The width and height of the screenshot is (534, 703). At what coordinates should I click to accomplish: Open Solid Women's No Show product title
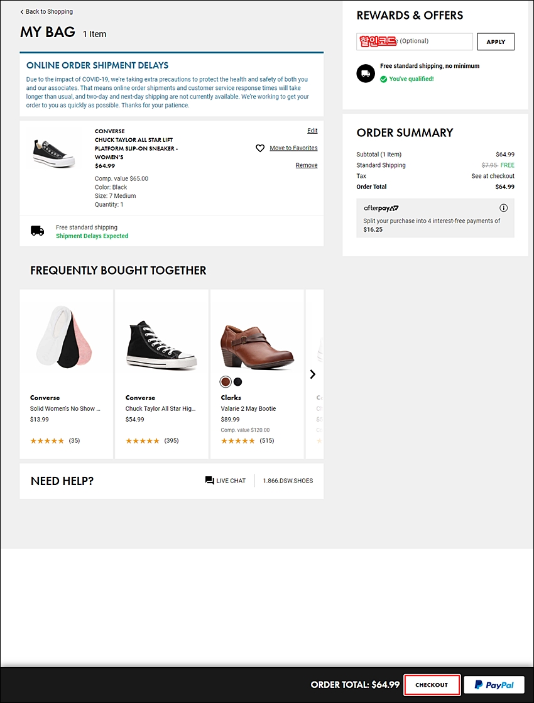click(65, 409)
